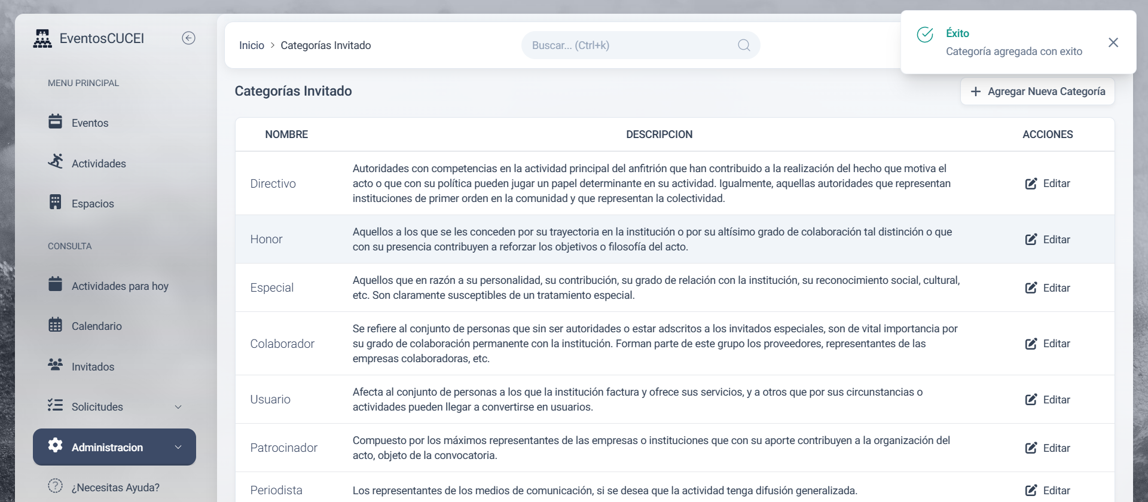Open the Eventos menu item
The height and width of the screenshot is (502, 1148).
click(114, 122)
